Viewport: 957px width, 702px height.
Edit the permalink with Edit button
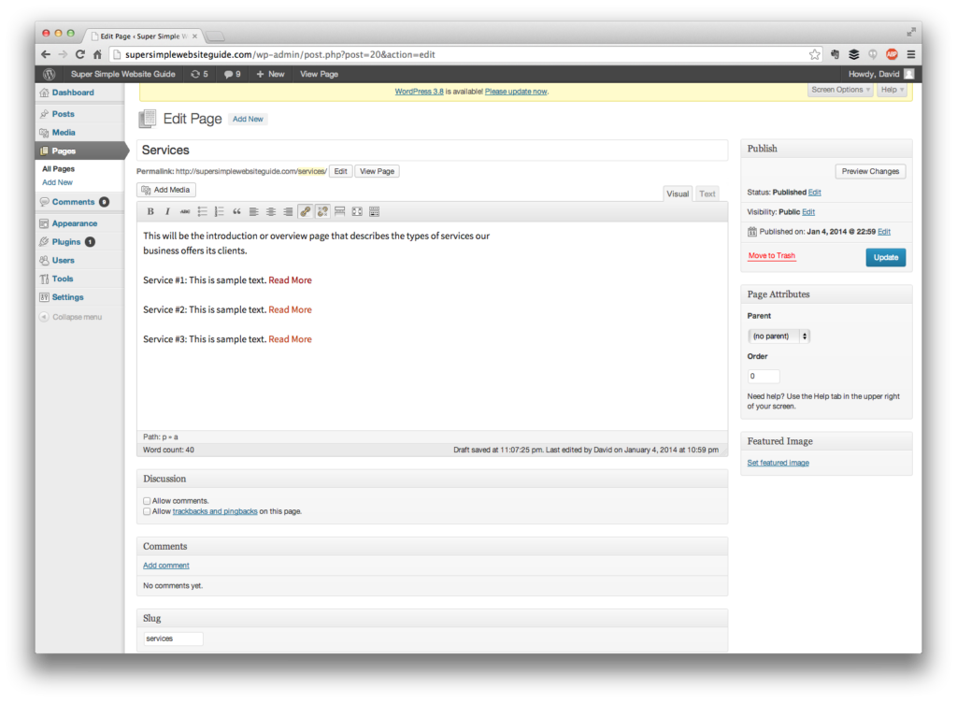point(340,172)
